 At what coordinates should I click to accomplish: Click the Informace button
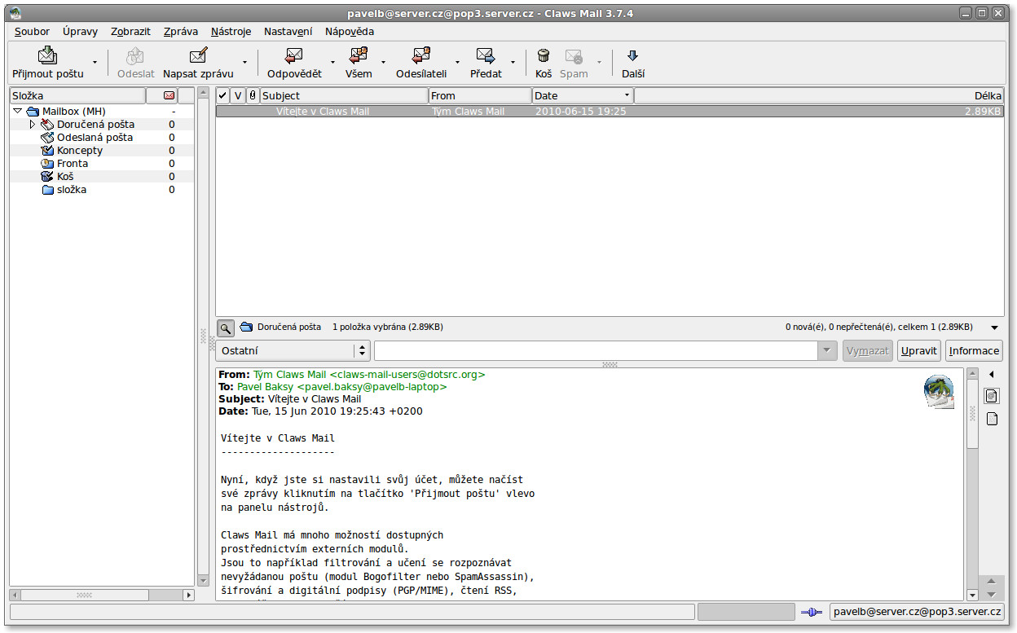[974, 351]
